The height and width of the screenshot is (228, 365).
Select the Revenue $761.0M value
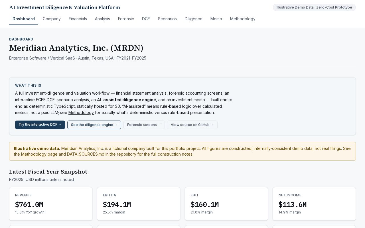click(x=29, y=205)
